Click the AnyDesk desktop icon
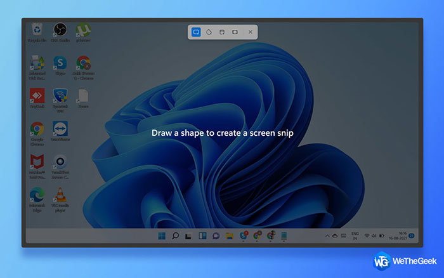Image resolution: width=444 pixels, height=278 pixels. click(x=37, y=96)
